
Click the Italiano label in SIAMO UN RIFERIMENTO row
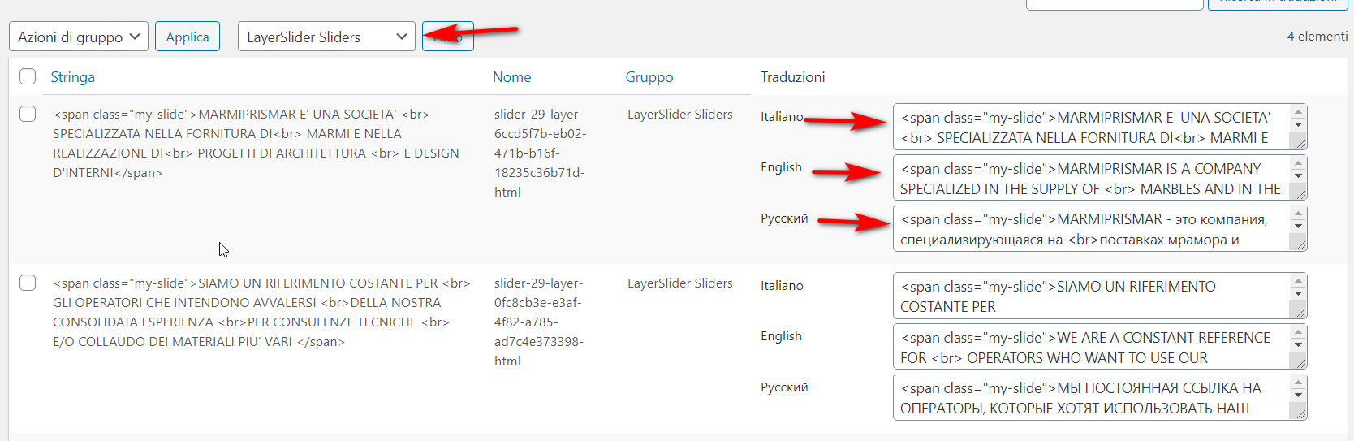pyautogui.click(x=782, y=286)
